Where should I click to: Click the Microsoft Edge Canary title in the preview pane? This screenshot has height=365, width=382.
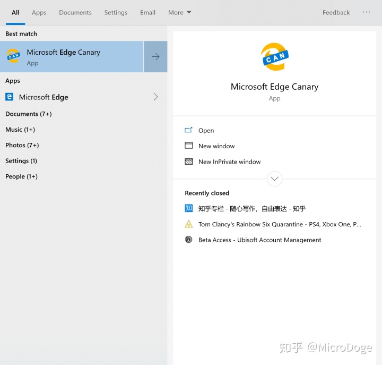click(275, 87)
